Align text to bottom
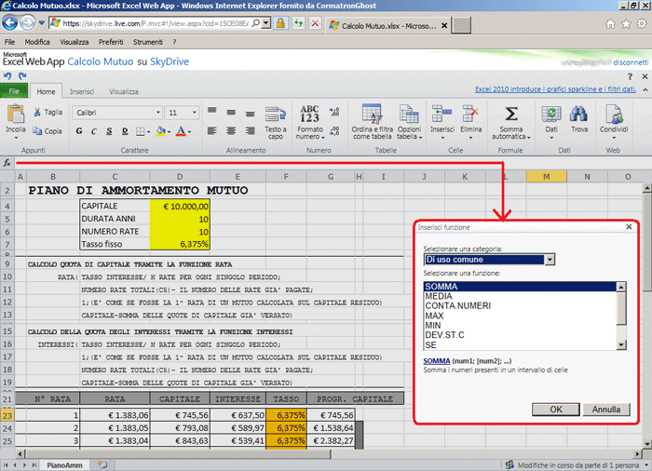The height and width of the screenshot is (471, 652). coord(250,113)
